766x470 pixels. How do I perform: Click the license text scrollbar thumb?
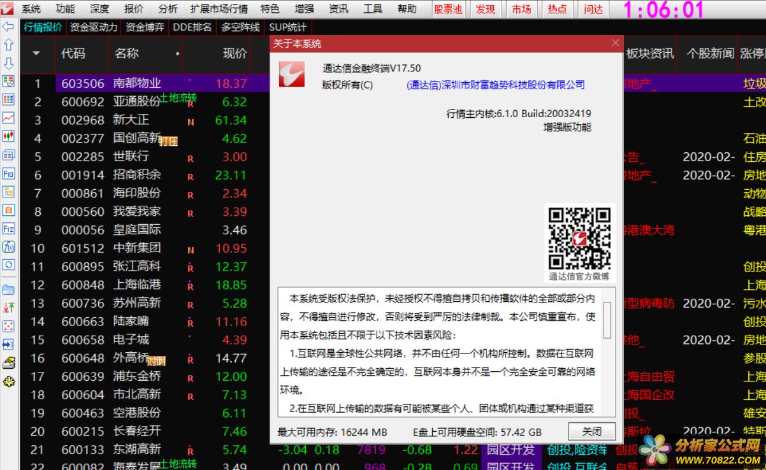click(607, 320)
